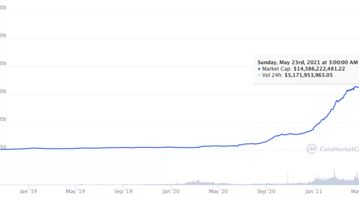Click the Market Cap value $14,386,222,481.22
The width and height of the screenshot is (359, 202).
(319, 69)
